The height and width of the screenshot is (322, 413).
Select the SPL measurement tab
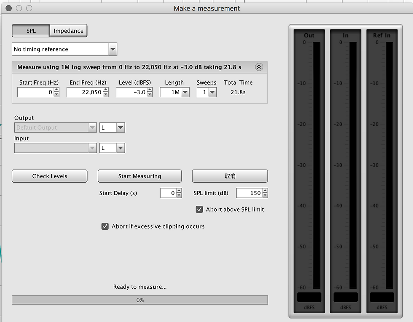[x=30, y=30]
